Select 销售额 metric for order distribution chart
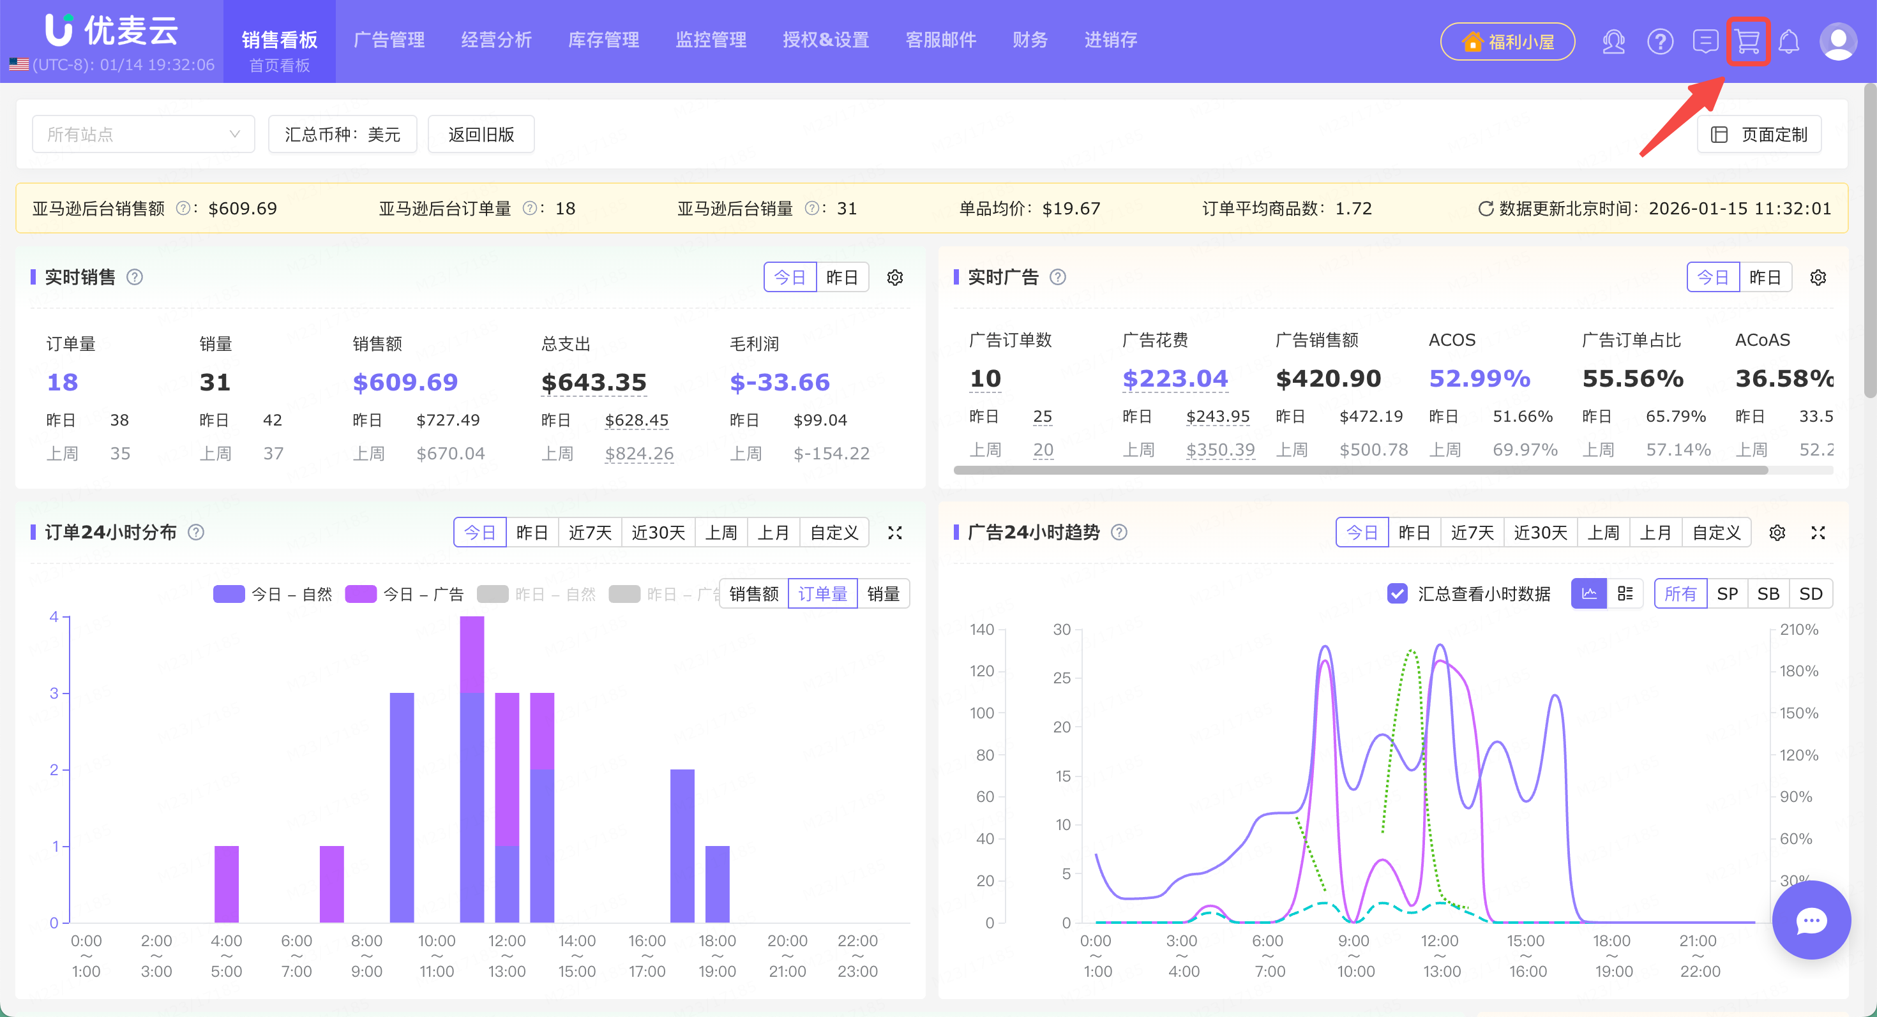The height and width of the screenshot is (1017, 1877). tap(753, 594)
